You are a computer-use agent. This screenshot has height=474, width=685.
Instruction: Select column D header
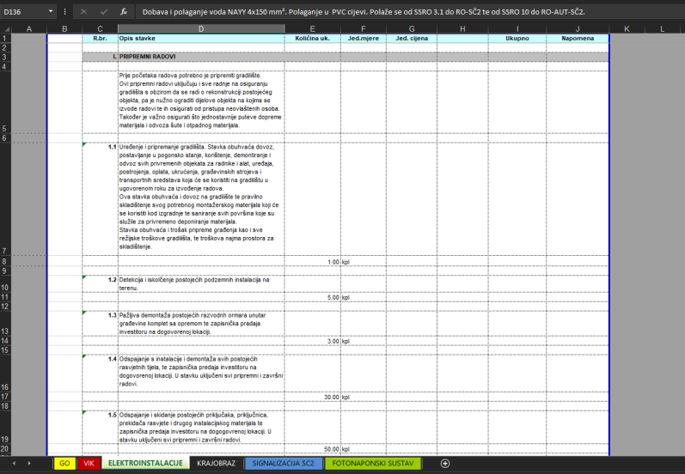point(201,29)
